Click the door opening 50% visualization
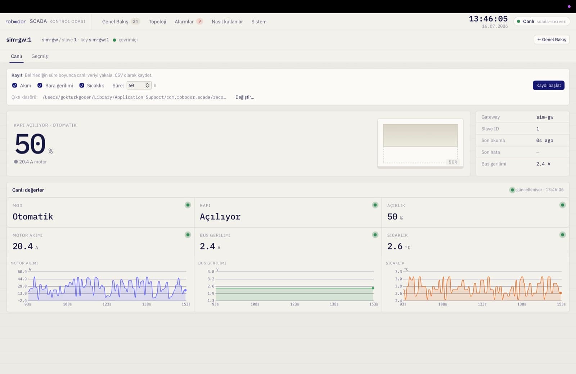576x374 pixels. pos(420,143)
